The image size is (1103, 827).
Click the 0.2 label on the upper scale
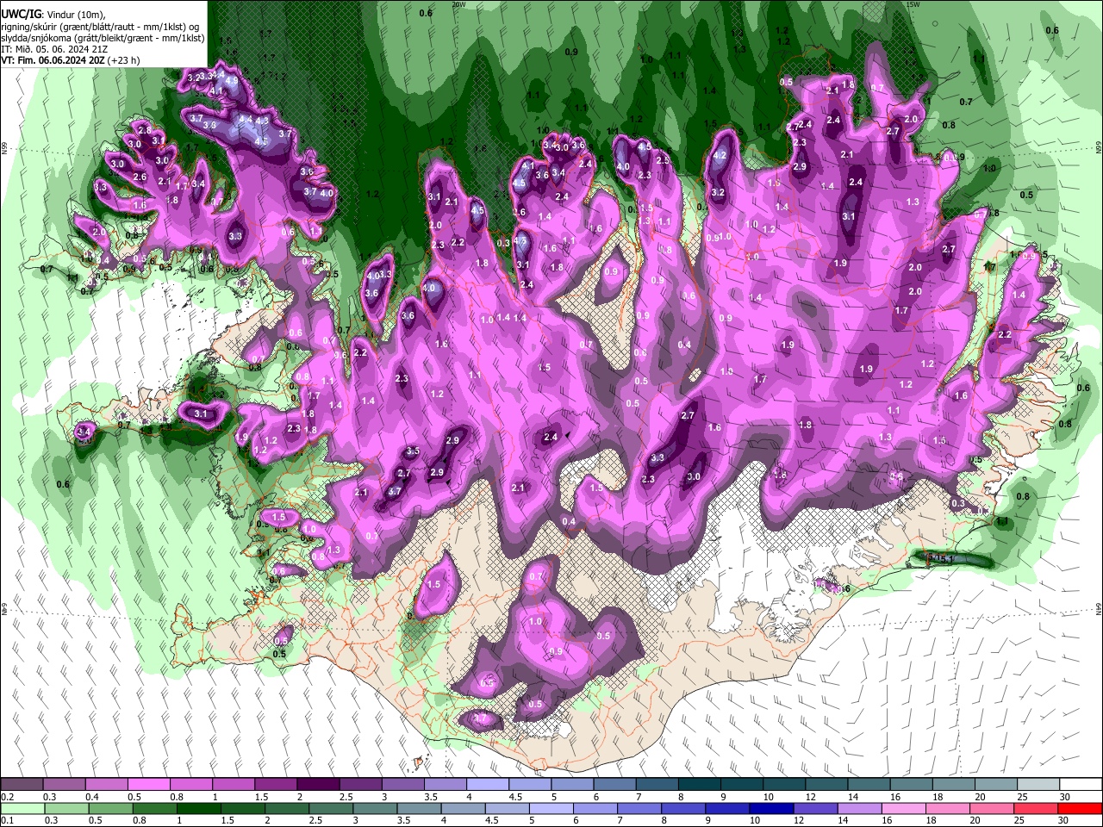pyautogui.click(x=8, y=796)
